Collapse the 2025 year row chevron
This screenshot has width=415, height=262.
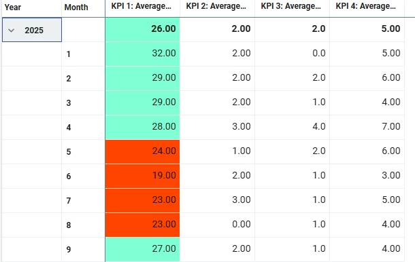(x=11, y=31)
